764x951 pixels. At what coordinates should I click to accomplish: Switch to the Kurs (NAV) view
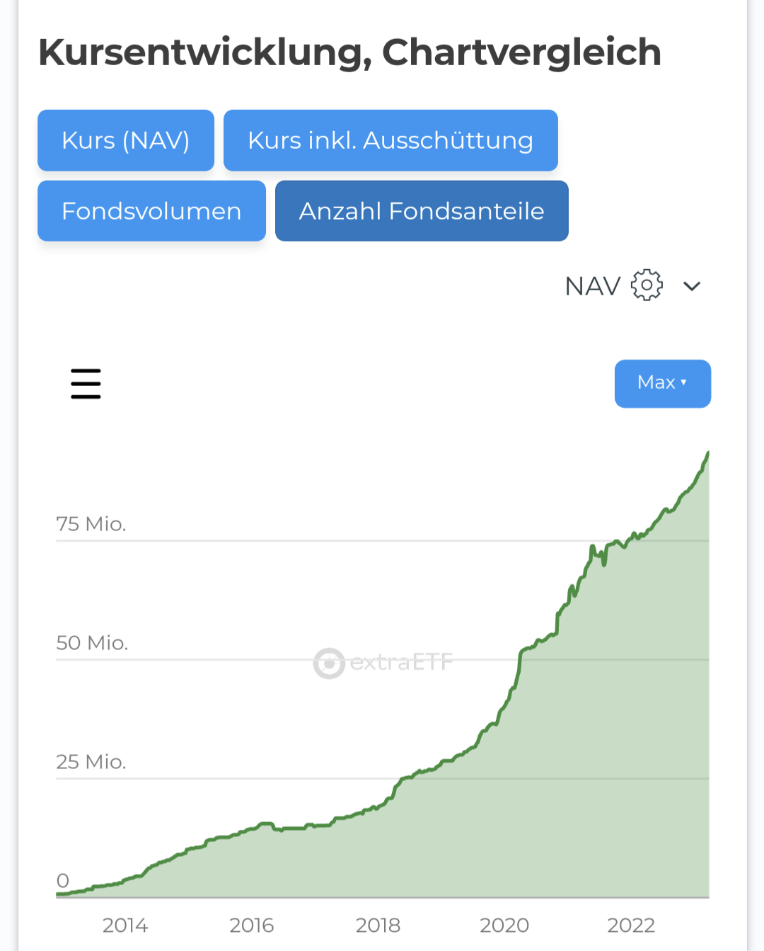coord(126,140)
